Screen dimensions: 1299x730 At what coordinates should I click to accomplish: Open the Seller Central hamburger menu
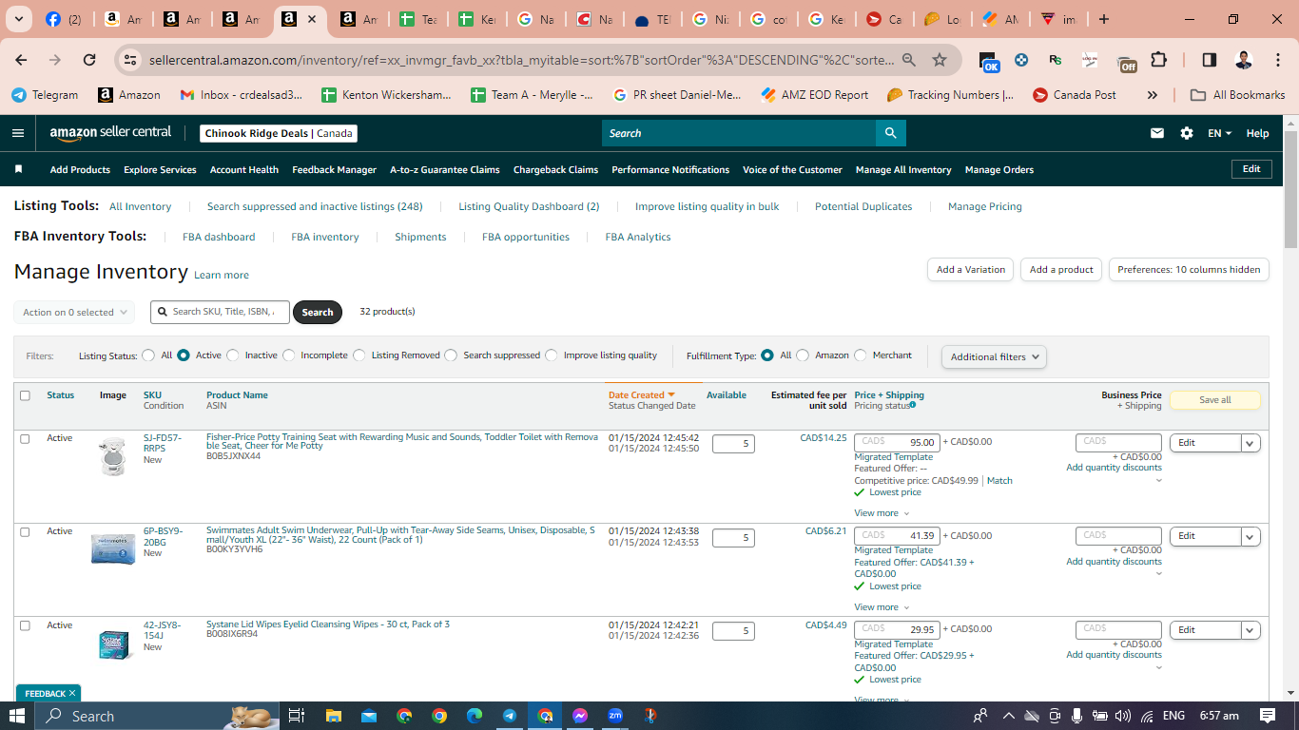(18, 133)
